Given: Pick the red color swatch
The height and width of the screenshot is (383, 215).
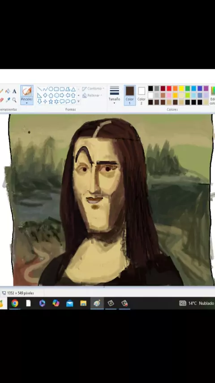Looking at the screenshot, I should tap(169, 89).
